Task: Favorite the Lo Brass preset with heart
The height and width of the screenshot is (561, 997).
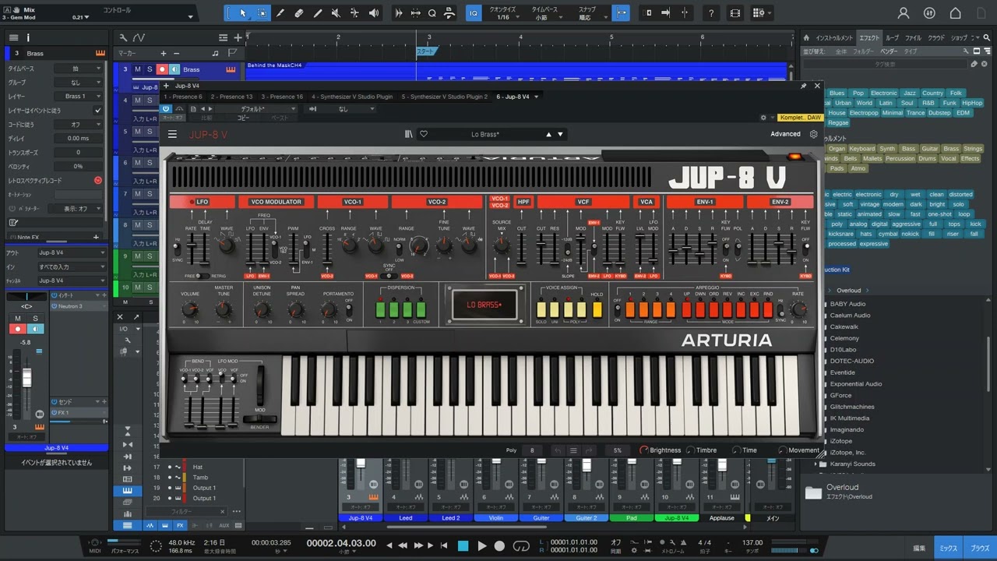Action: pyautogui.click(x=424, y=134)
